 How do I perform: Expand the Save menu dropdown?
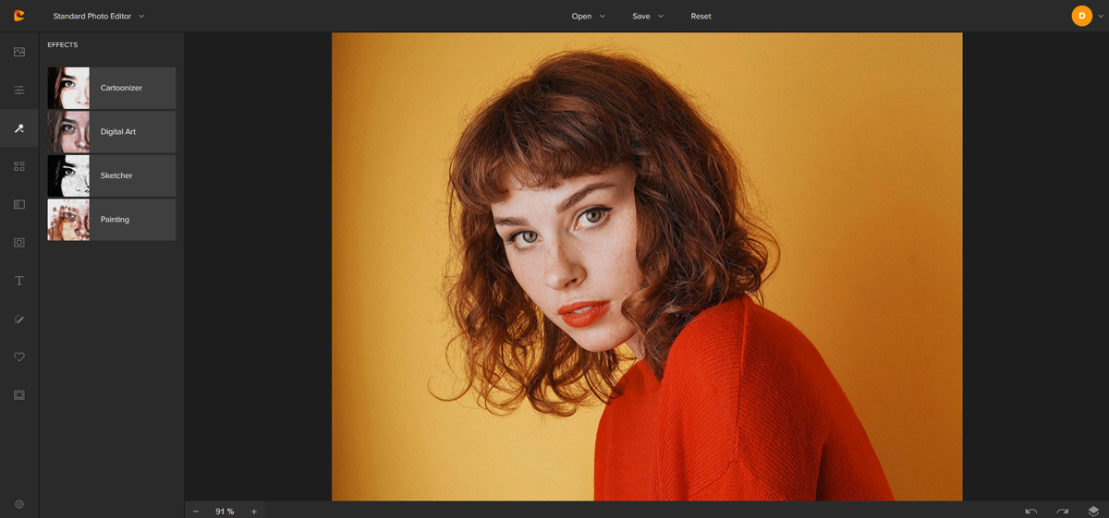648,16
